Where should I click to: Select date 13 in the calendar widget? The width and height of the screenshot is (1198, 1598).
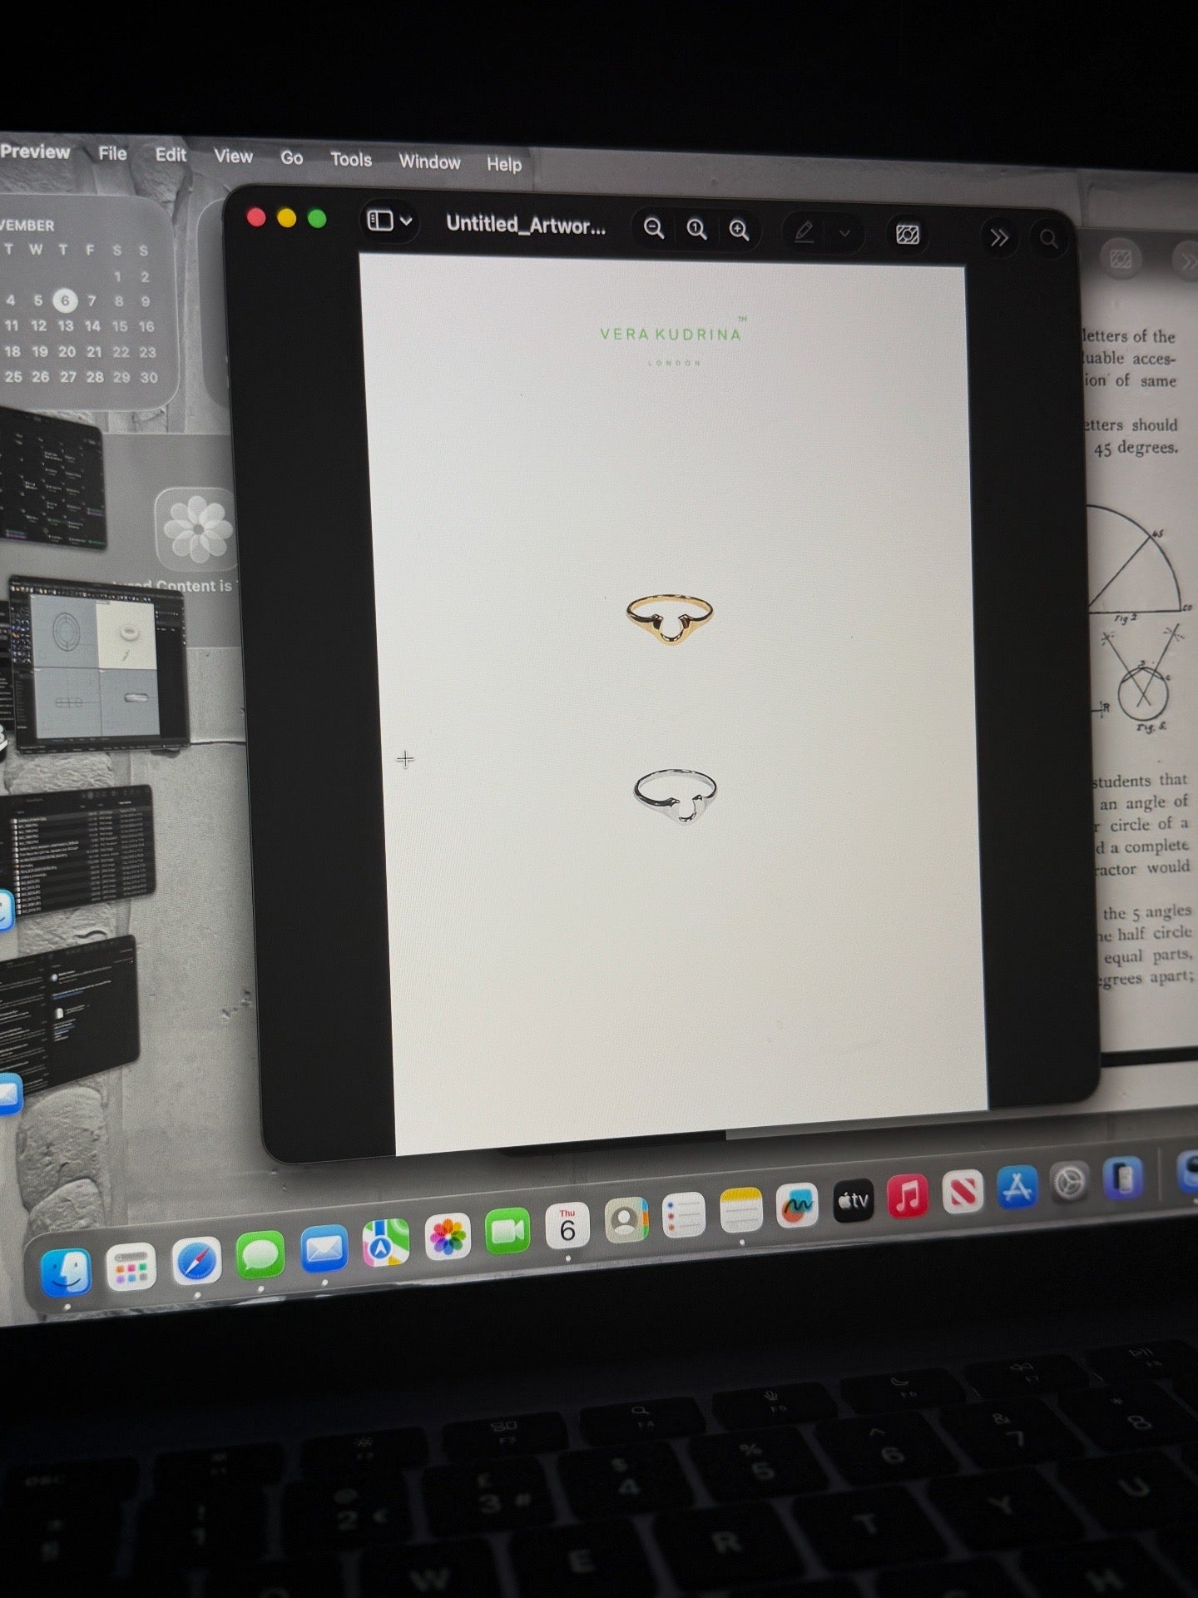click(66, 326)
